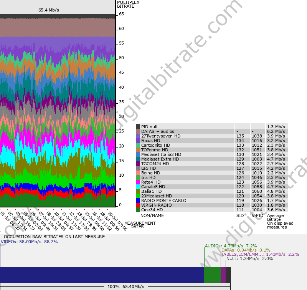The height and width of the screenshot is (290, 307).
Task: Click the Boing HD salmon swatch
Action: 138,172
